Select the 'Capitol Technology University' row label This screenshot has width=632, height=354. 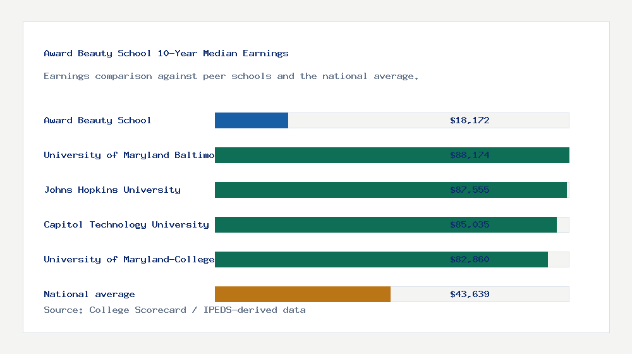click(x=126, y=224)
